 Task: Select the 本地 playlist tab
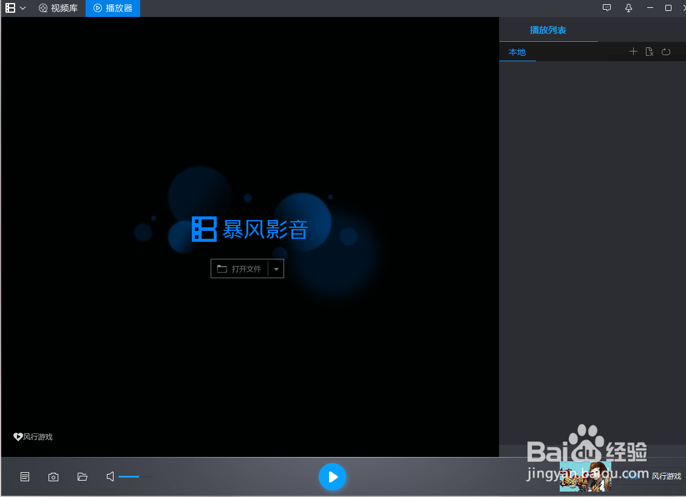pyautogui.click(x=517, y=52)
